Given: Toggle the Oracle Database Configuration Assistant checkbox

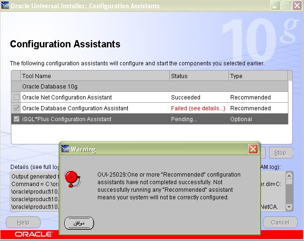Looking at the screenshot, I should pos(17,108).
